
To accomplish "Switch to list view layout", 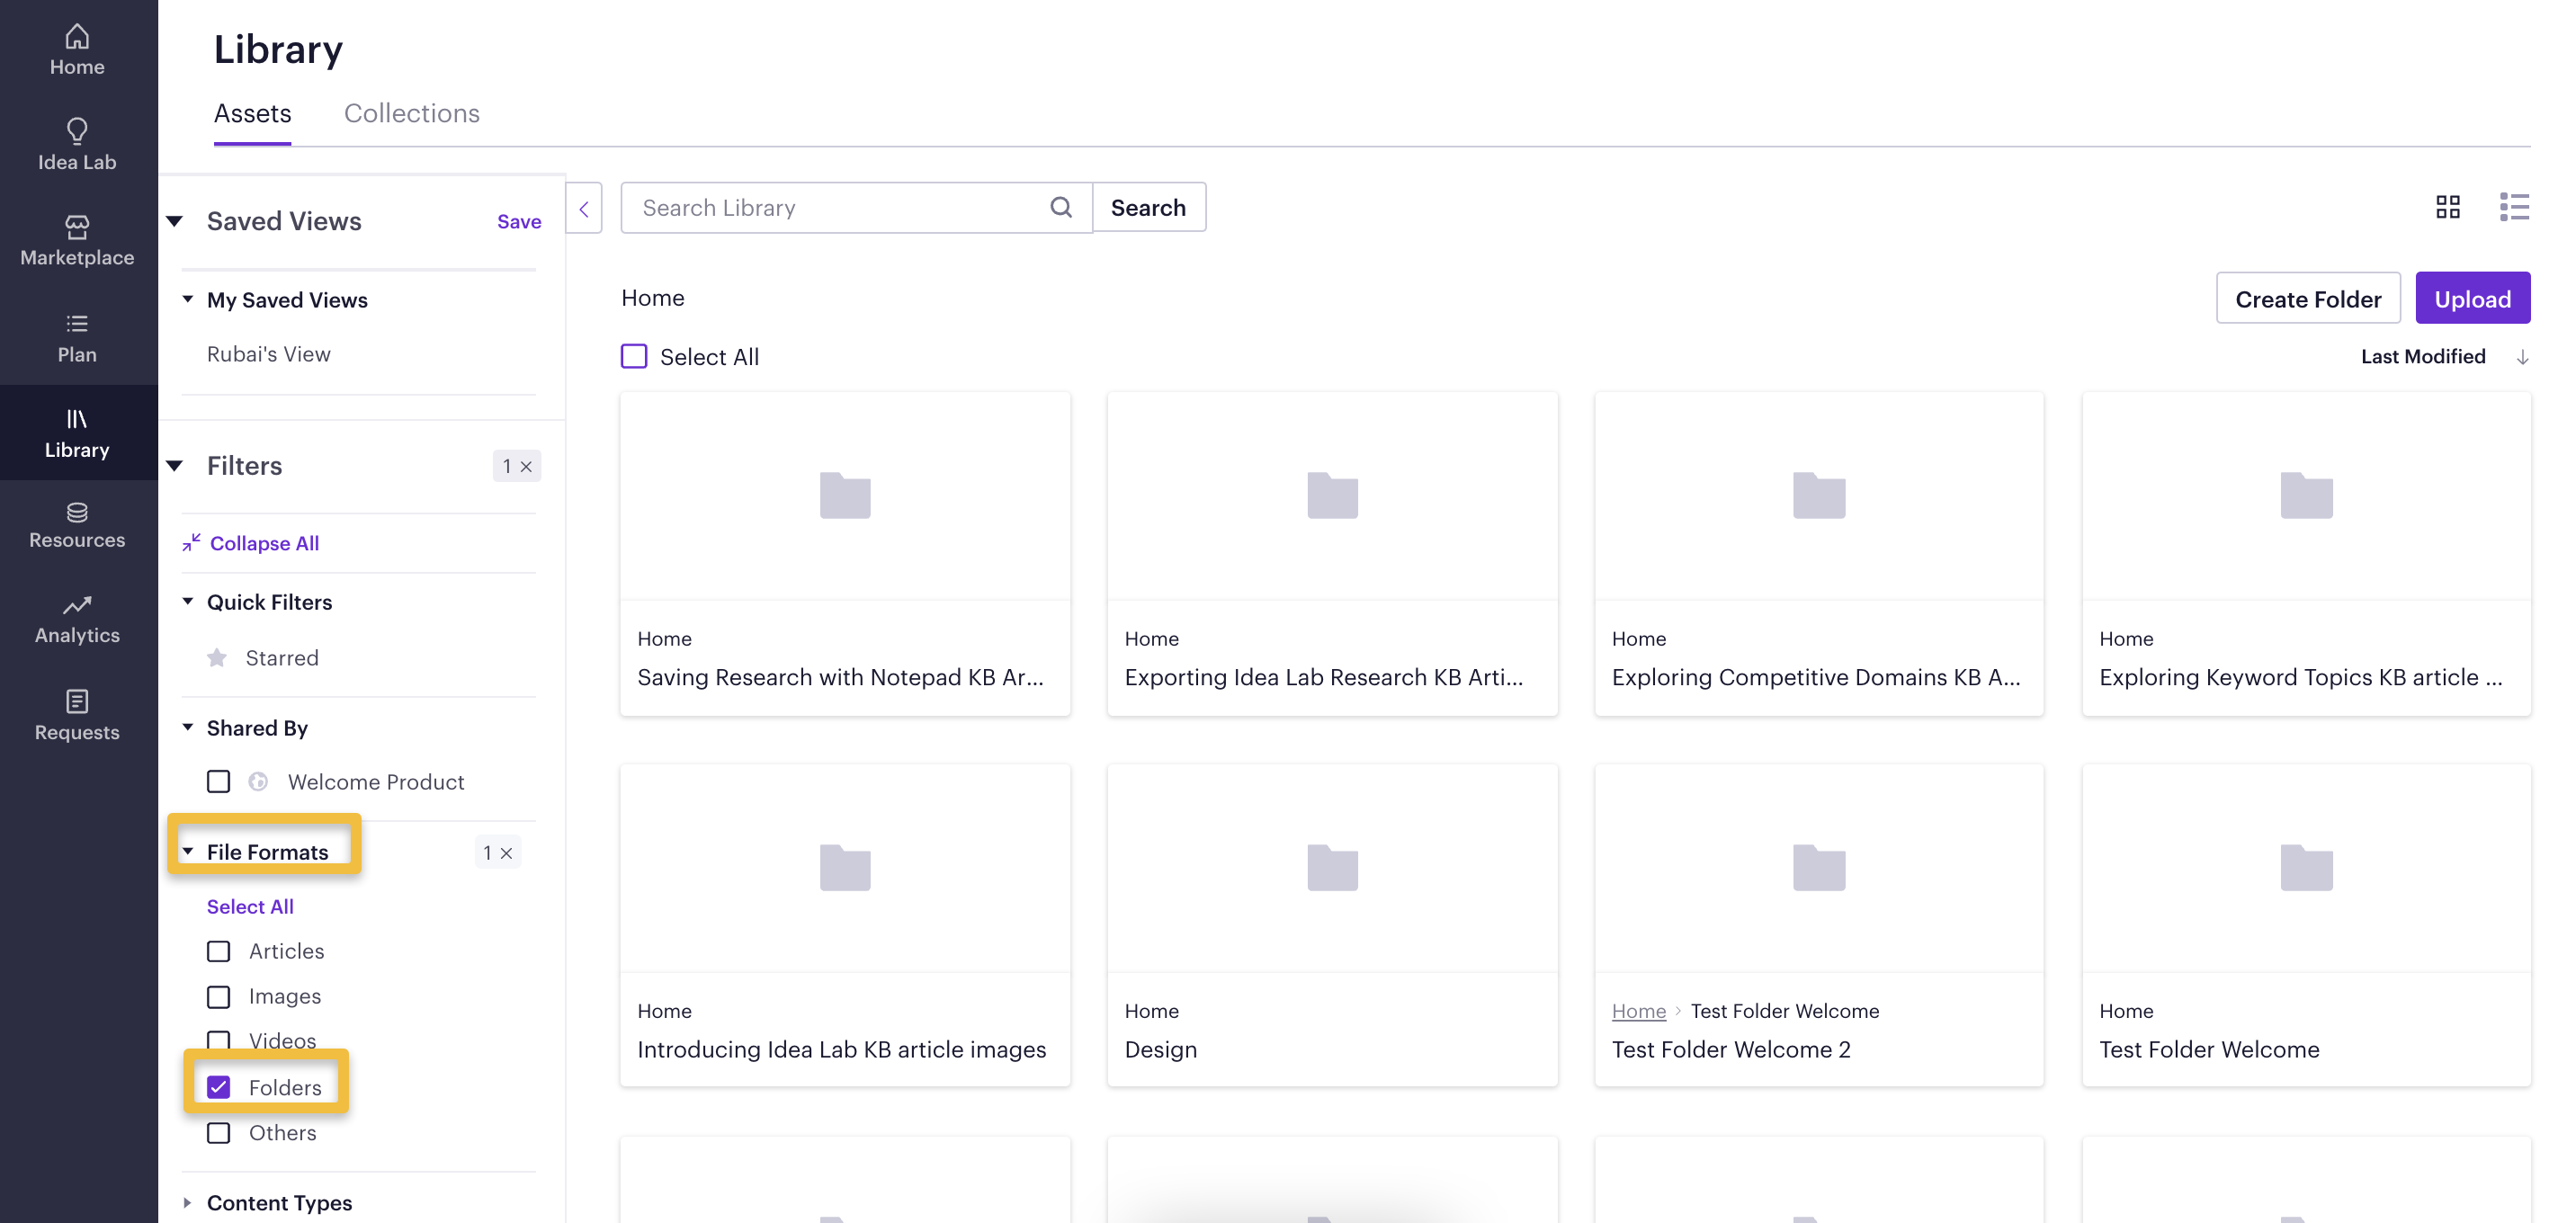I will 2514,207.
